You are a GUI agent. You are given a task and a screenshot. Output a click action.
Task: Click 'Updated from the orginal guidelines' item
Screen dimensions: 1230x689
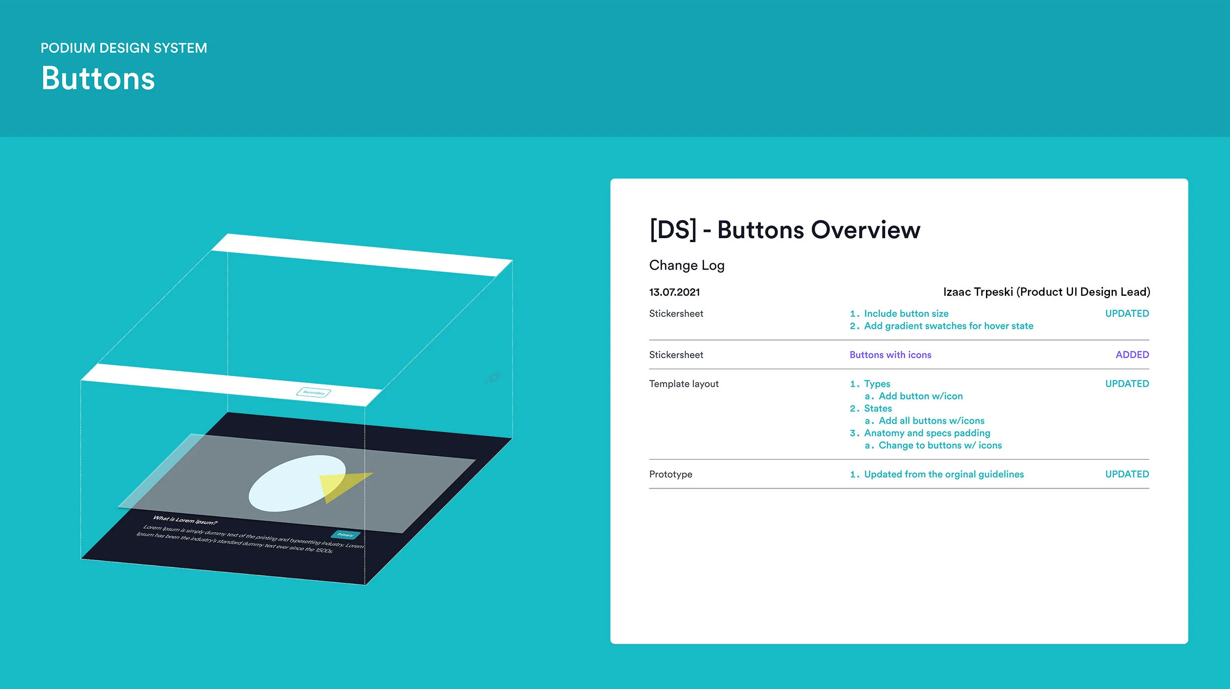pos(944,474)
